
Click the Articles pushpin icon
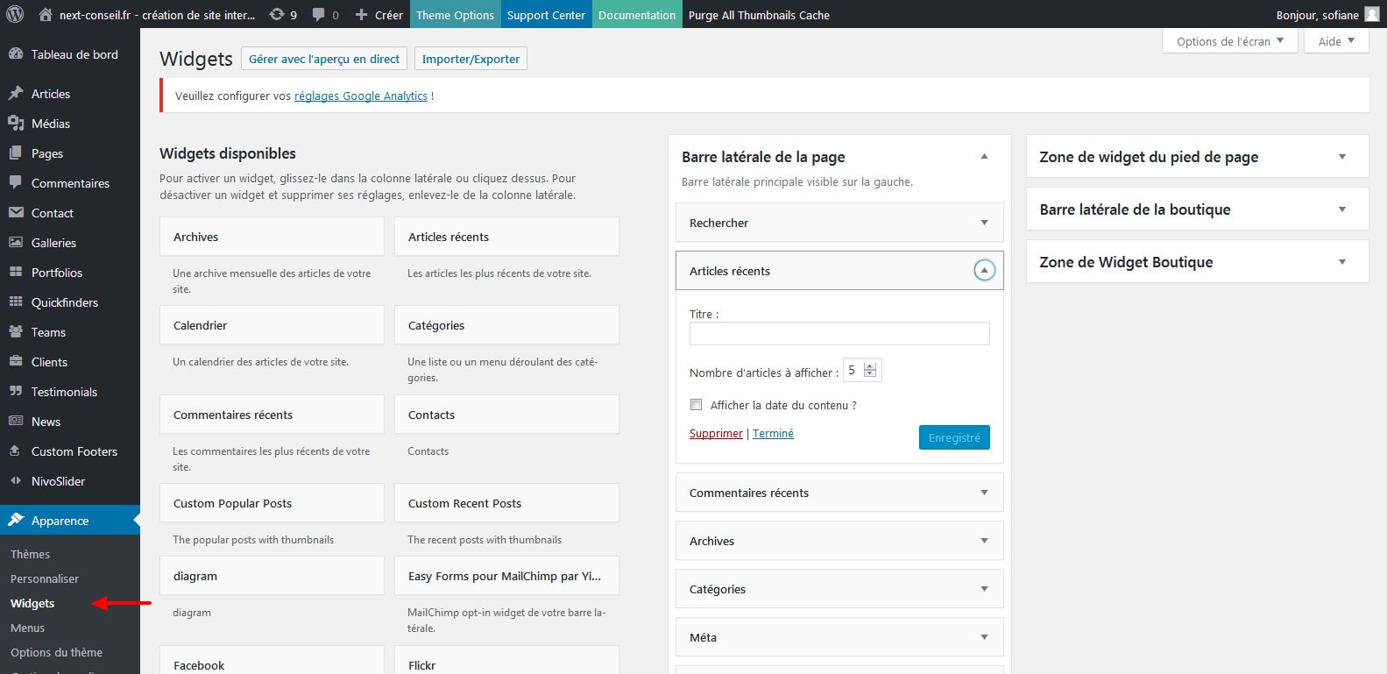[16, 93]
